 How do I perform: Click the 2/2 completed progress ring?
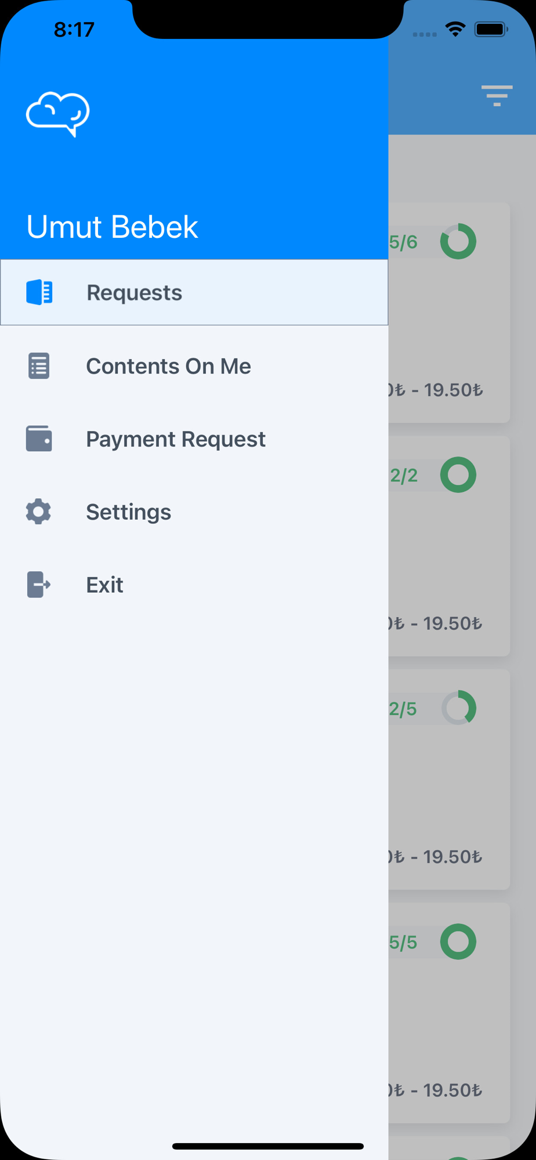click(x=458, y=475)
